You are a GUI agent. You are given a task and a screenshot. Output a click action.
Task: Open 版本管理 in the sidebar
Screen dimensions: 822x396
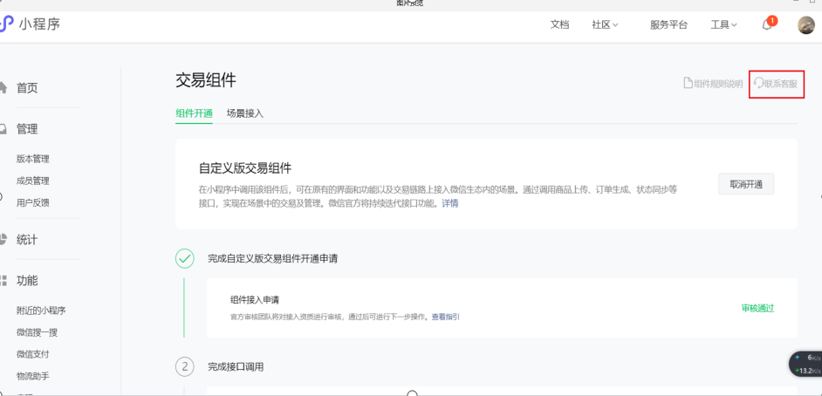pyautogui.click(x=33, y=160)
